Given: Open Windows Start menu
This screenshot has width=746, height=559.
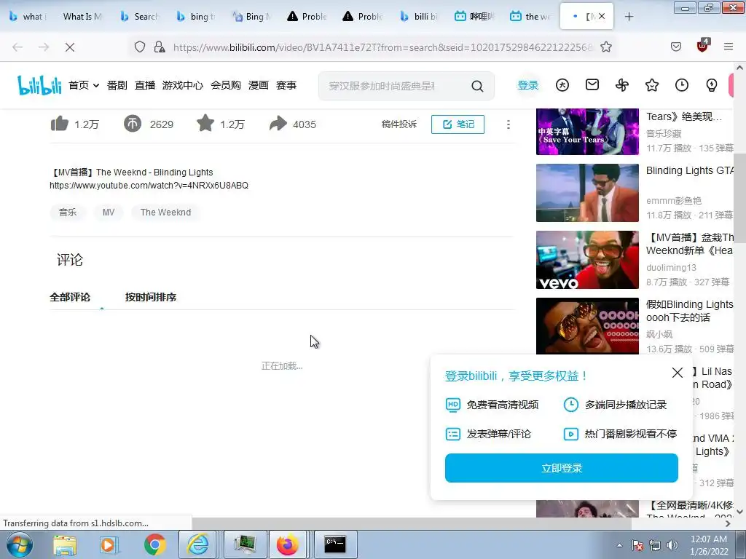Looking at the screenshot, I should pyautogui.click(x=20, y=544).
